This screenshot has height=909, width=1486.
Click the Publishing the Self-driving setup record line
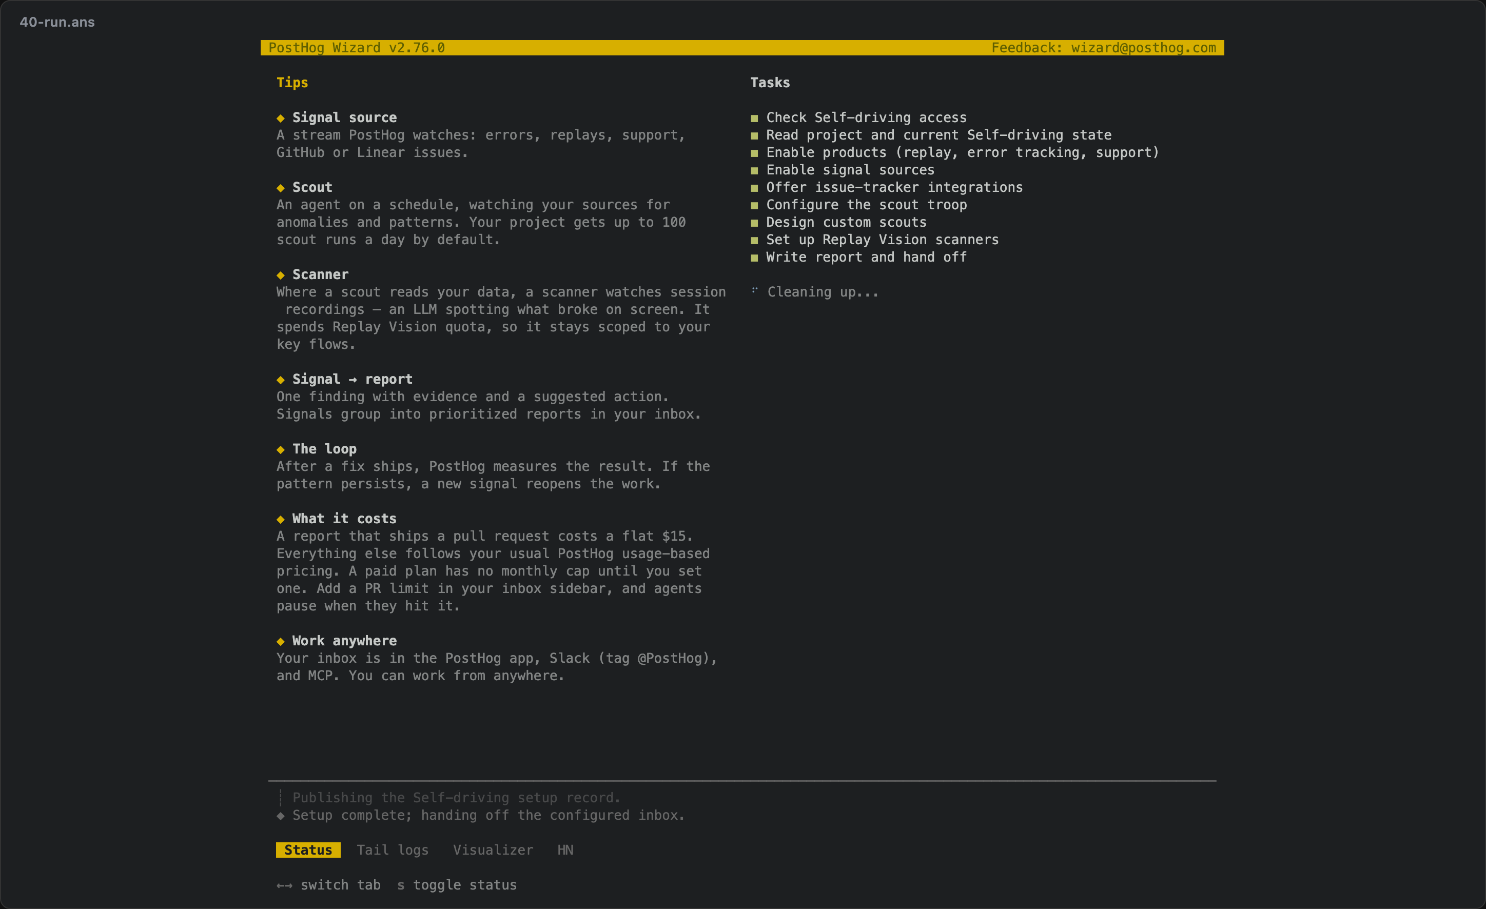[x=457, y=798]
